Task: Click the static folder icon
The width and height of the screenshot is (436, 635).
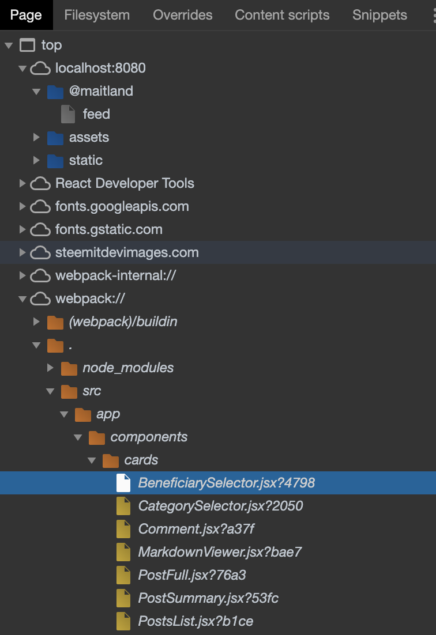Action: pos(55,161)
